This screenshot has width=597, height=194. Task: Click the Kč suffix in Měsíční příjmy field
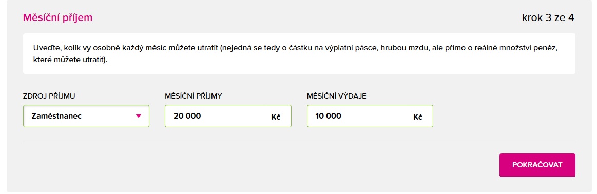tap(276, 117)
